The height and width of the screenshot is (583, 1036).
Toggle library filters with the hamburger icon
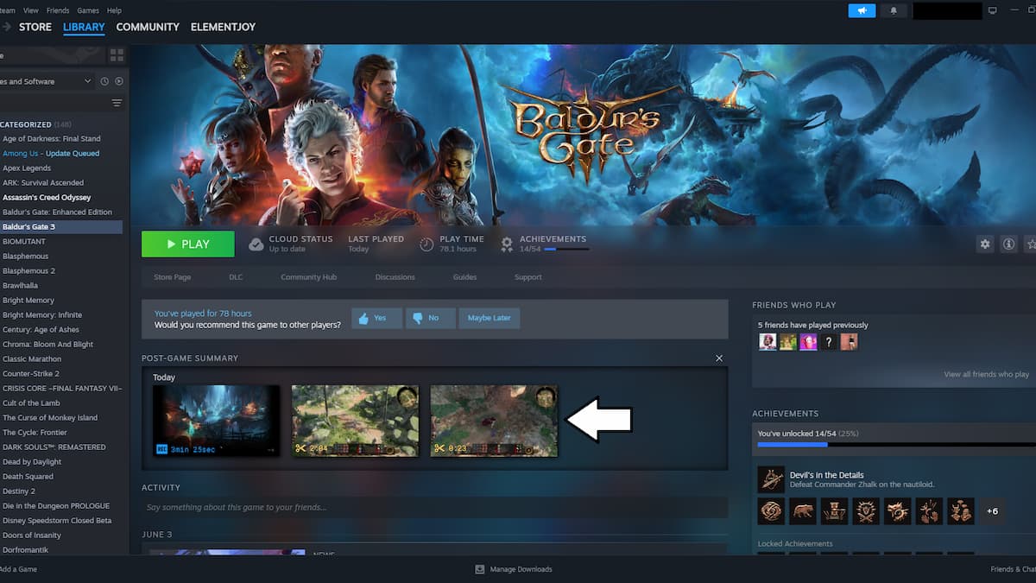(x=117, y=102)
